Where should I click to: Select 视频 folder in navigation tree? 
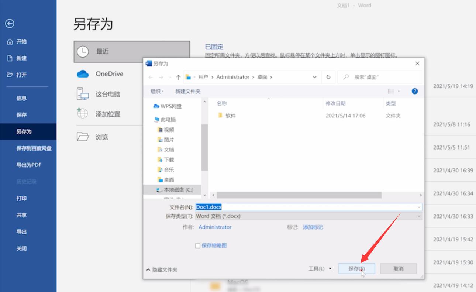tap(166, 130)
